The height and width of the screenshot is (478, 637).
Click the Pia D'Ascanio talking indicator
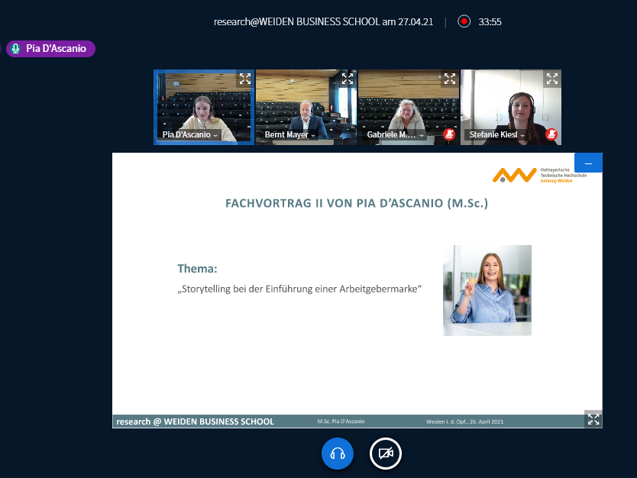click(50, 49)
